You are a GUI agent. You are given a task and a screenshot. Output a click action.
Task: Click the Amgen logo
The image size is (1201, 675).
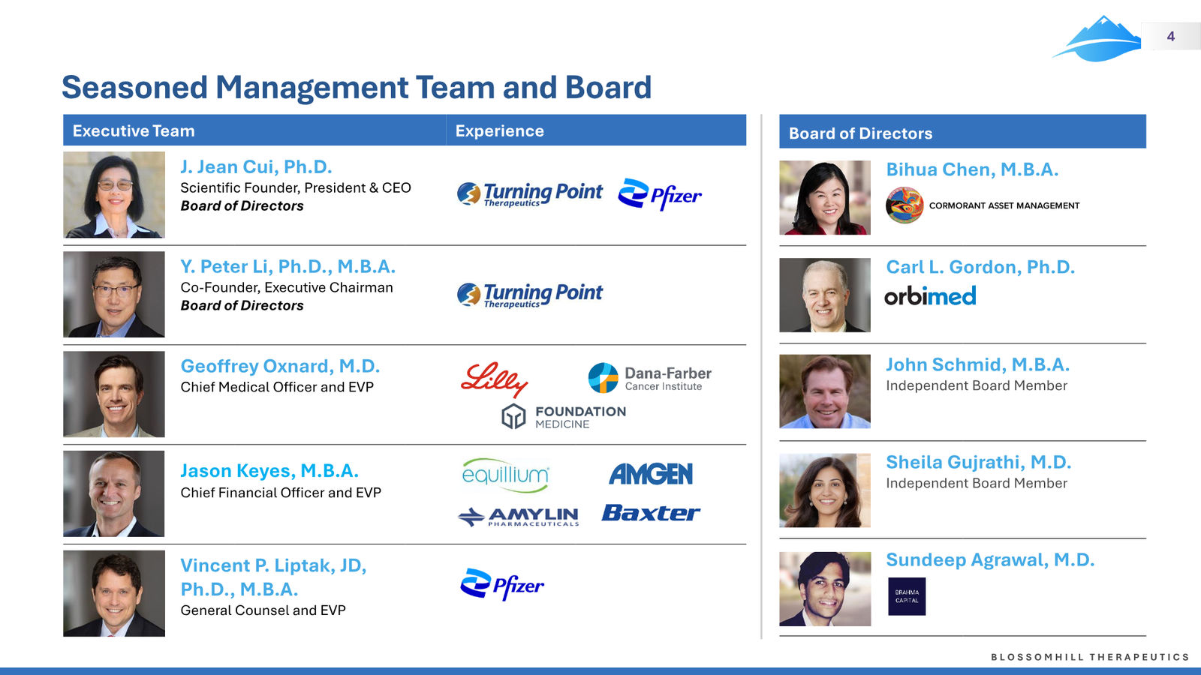651,474
